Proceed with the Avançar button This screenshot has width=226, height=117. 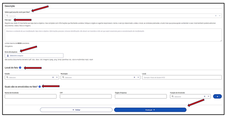point(150,110)
